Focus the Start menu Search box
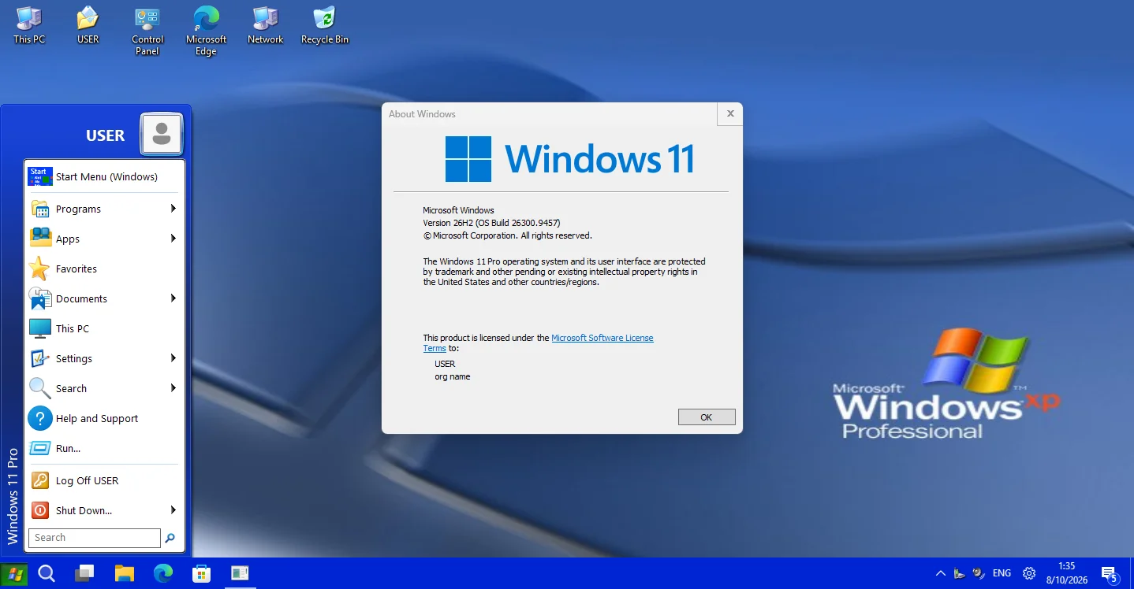 coord(95,538)
